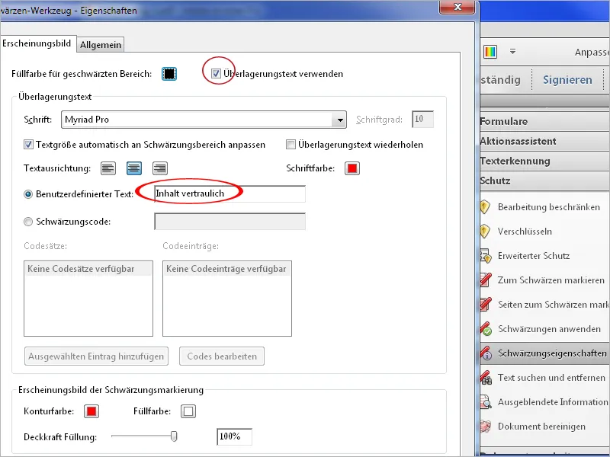The width and height of the screenshot is (610, 457).
Task: Expand the Formulare panel section
Action: pyautogui.click(x=544, y=121)
